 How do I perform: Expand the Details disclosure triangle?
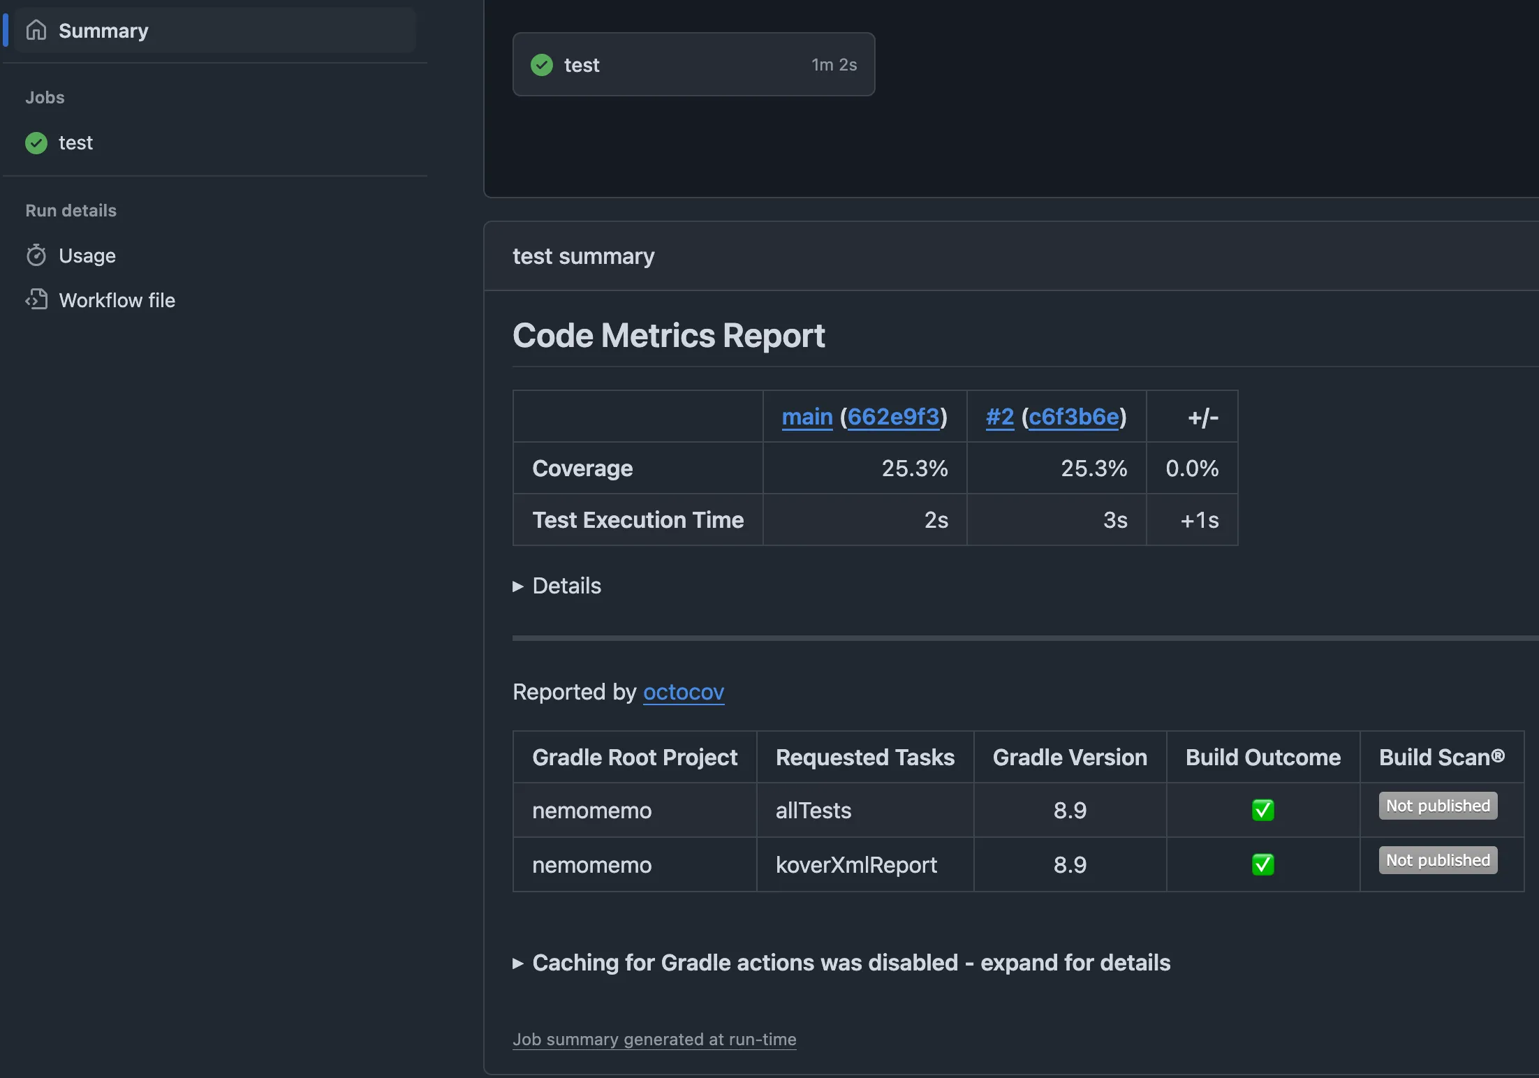point(518,586)
